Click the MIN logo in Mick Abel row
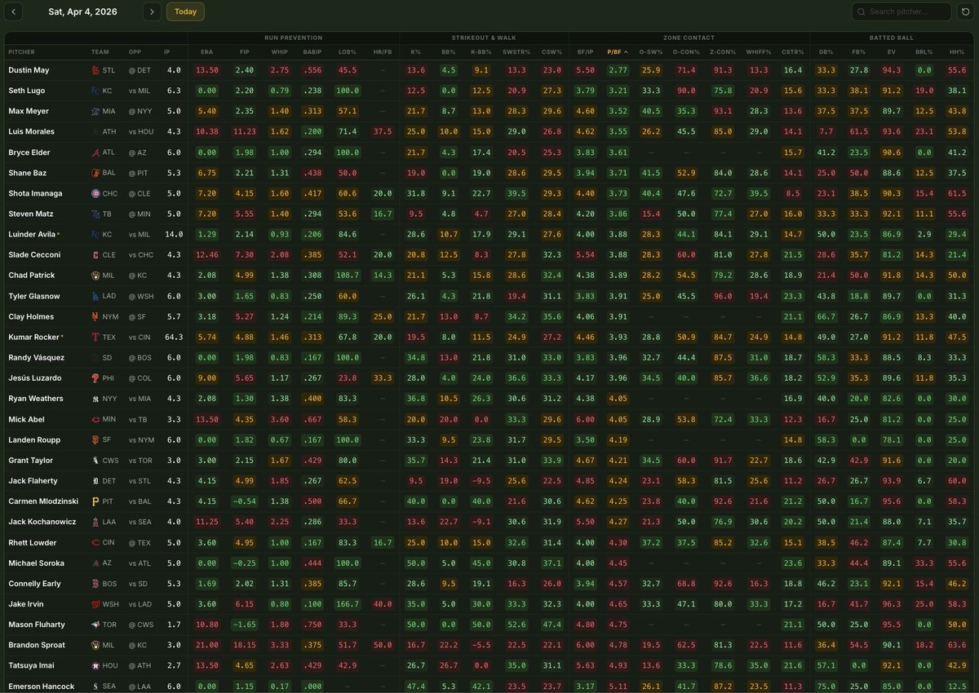The height and width of the screenshot is (693, 979). (x=95, y=419)
